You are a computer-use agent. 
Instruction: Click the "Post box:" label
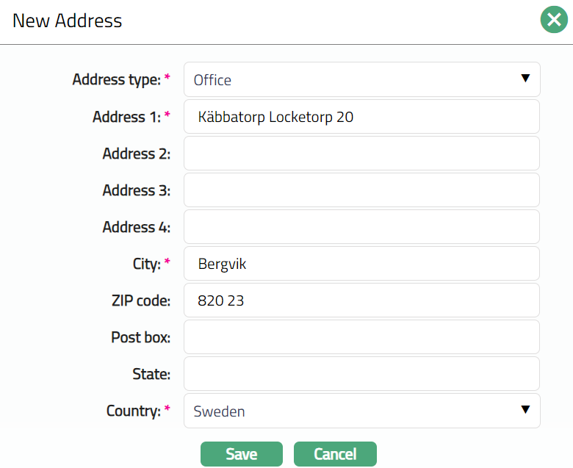coord(140,337)
